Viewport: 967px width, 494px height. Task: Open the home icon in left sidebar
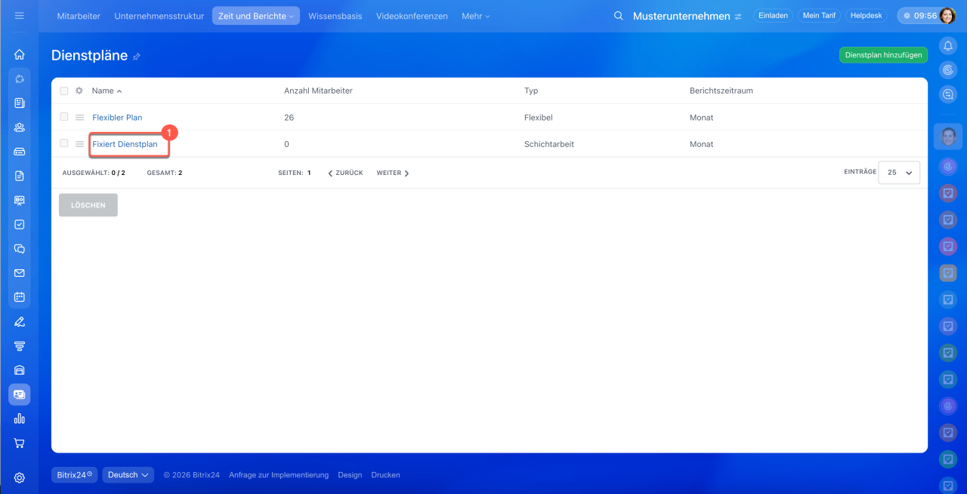click(x=20, y=54)
